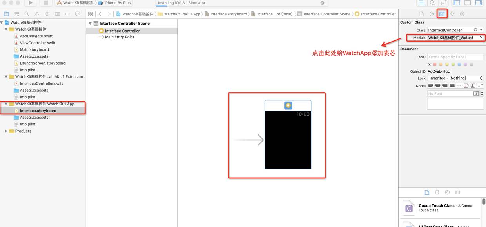Switch to the Version editor
486x227 pixels.
coord(444,3)
